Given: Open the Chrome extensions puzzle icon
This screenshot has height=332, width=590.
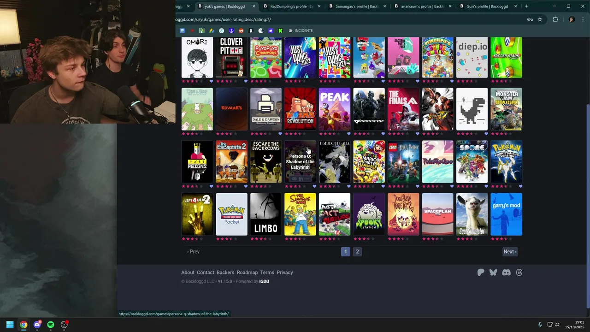Looking at the screenshot, I should (555, 19).
